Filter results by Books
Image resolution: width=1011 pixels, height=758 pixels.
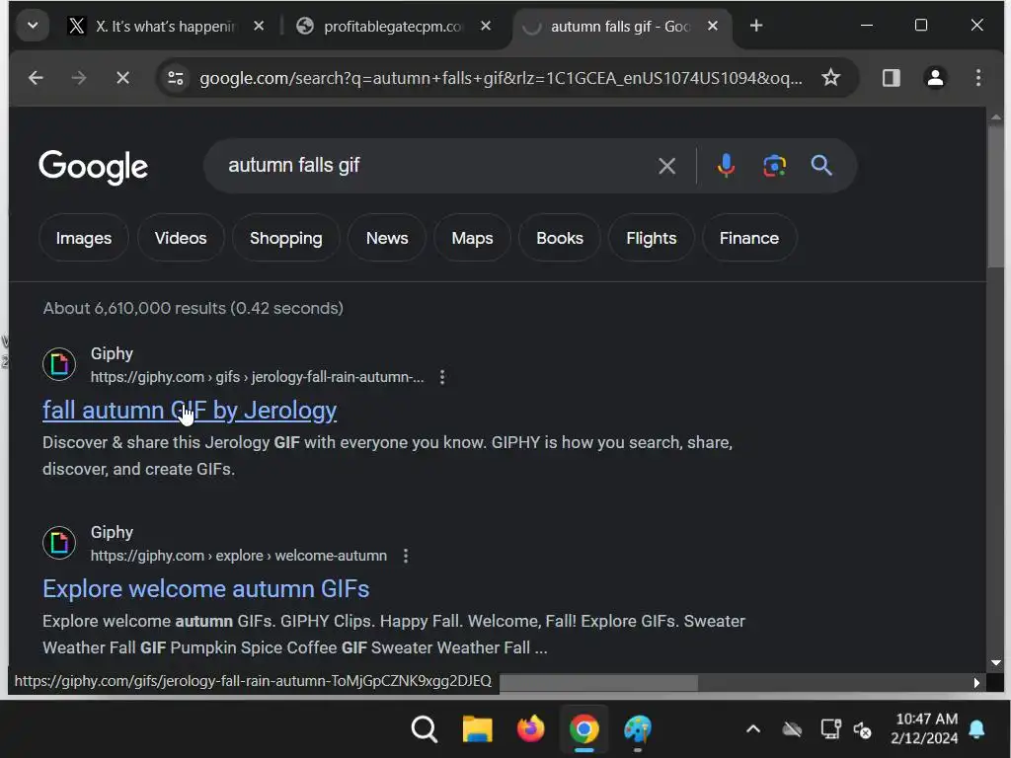pos(560,238)
